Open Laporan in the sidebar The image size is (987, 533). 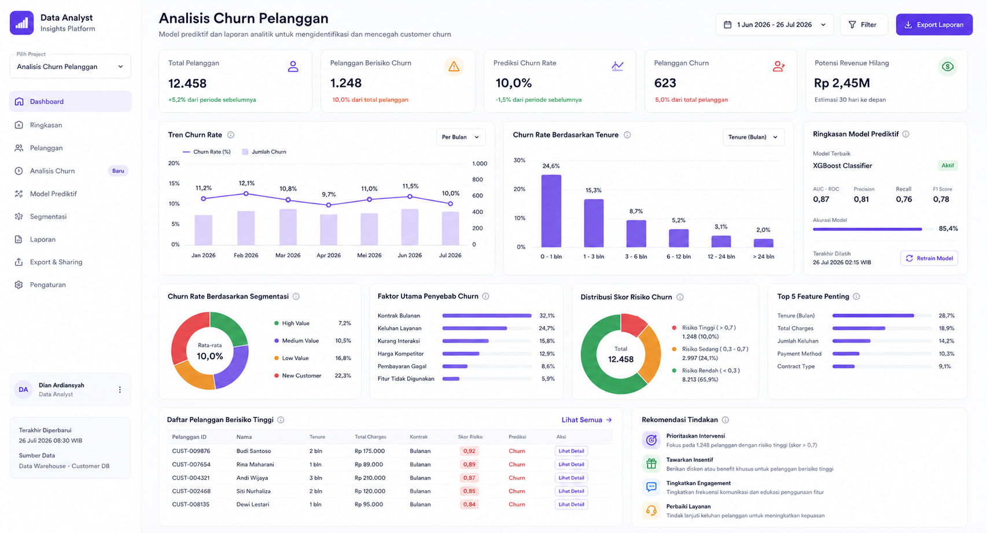click(x=70, y=239)
